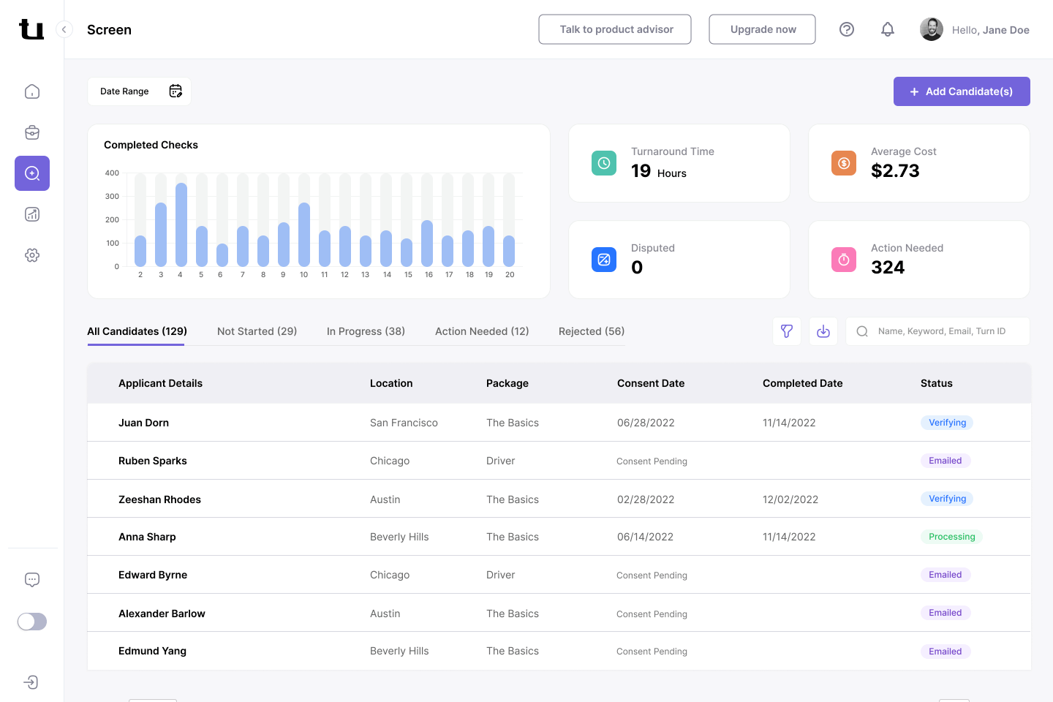The image size is (1053, 702).
Task: Open Jane Doe profile menu
Action: 974,30
